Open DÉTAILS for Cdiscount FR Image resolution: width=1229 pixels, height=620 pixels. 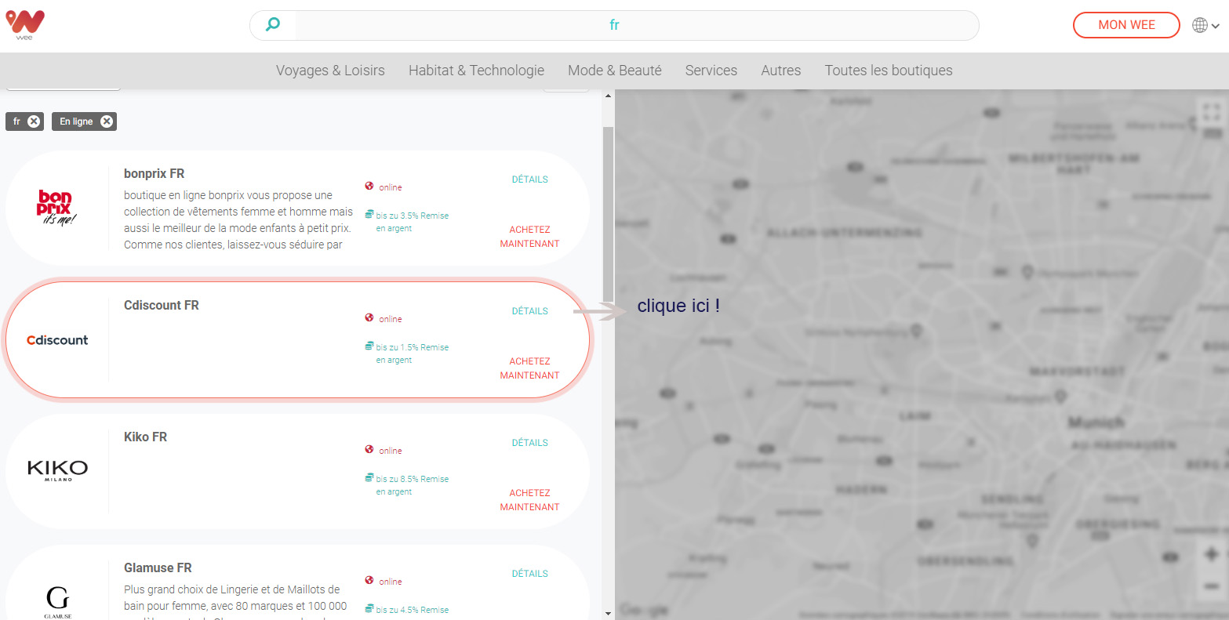click(x=529, y=311)
